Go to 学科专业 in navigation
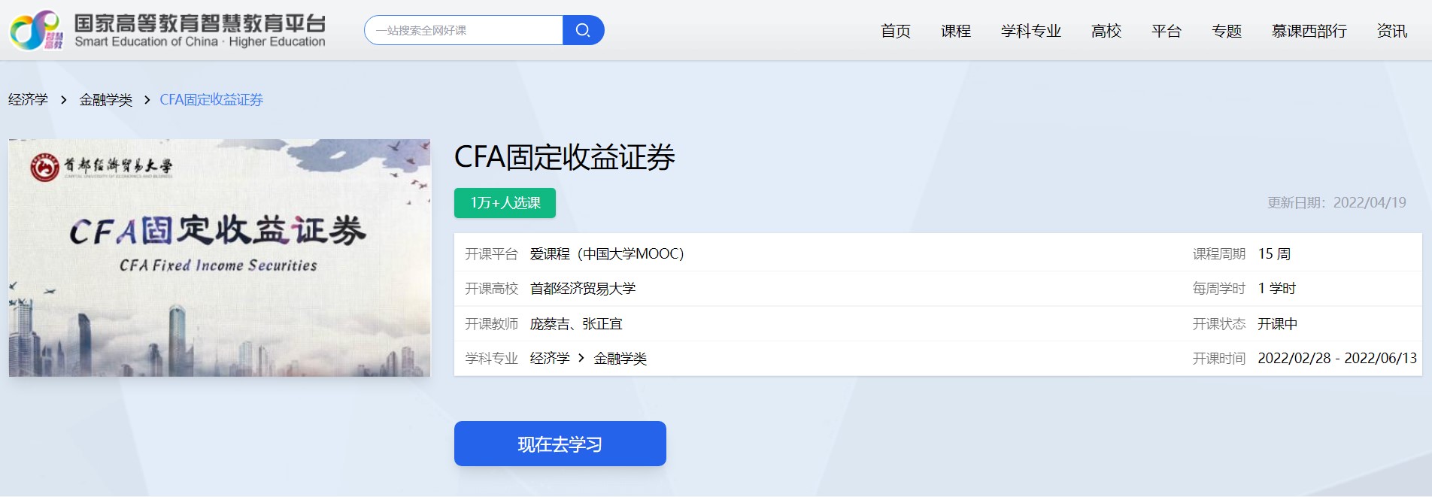 click(1030, 31)
